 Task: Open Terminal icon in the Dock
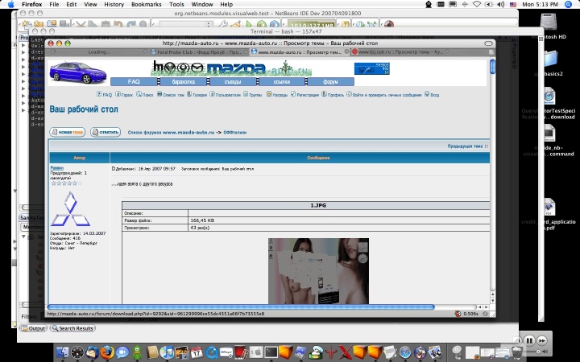click(x=271, y=353)
